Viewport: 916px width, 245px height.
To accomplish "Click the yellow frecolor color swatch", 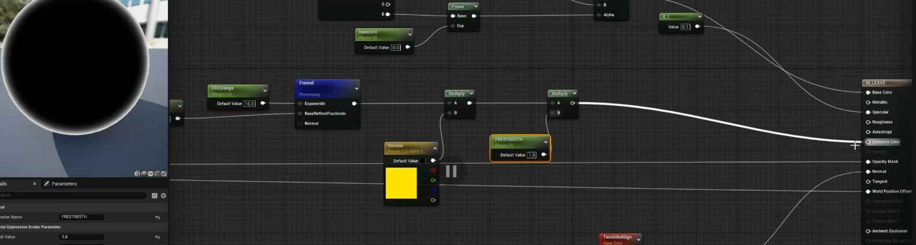I will [401, 183].
